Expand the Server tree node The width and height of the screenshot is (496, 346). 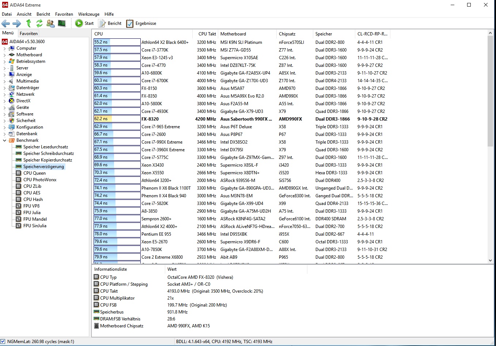[4, 68]
